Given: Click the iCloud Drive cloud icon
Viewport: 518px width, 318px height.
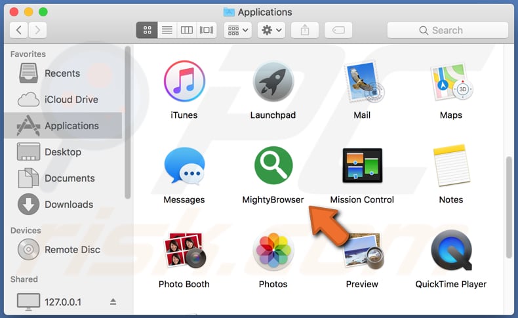Looking at the screenshot, I should click(x=28, y=100).
